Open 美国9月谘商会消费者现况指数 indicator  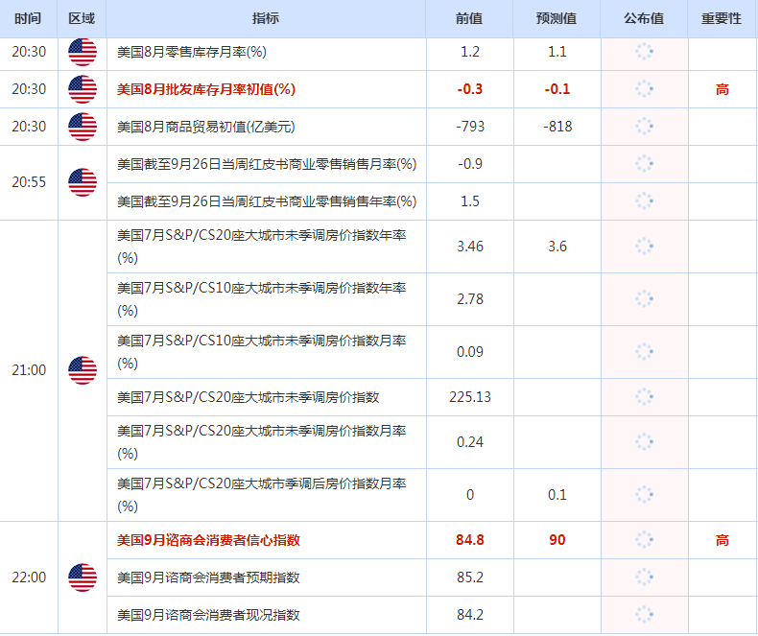pos(208,615)
